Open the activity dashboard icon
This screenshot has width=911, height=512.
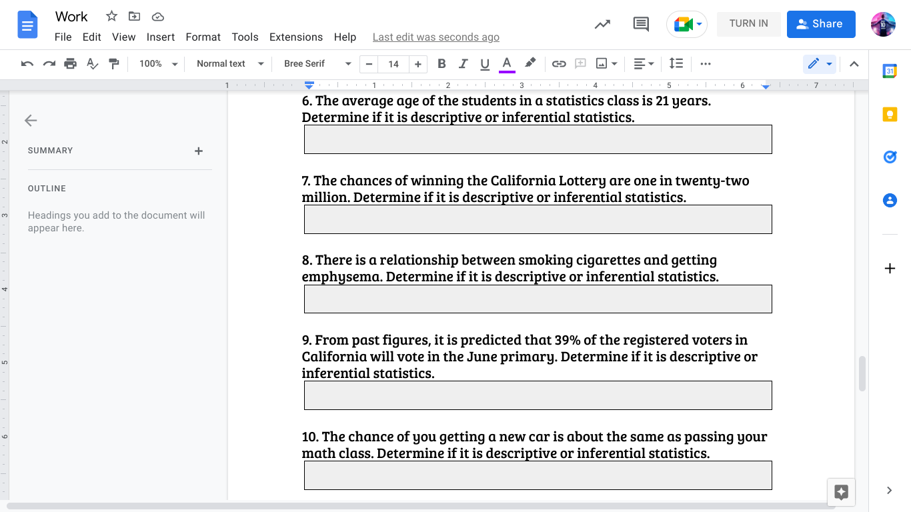pos(602,24)
